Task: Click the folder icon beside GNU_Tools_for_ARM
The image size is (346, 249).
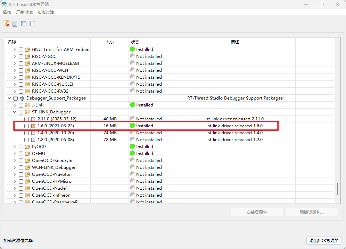Action: tap(27, 50)
